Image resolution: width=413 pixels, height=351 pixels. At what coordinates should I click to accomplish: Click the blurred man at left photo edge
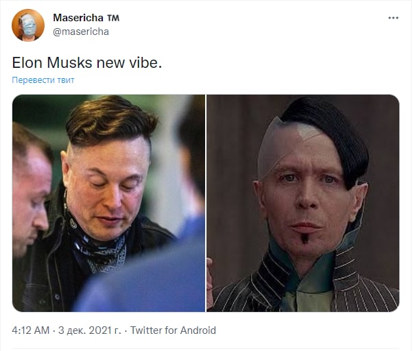point(30,189)
